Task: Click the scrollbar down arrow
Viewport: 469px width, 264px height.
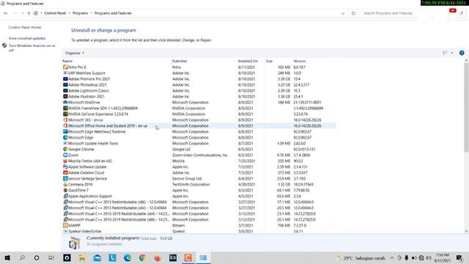Action: 466,231
